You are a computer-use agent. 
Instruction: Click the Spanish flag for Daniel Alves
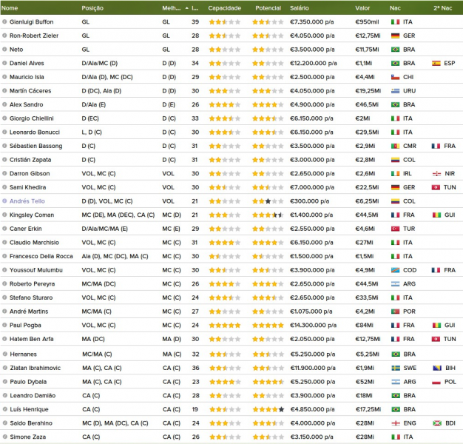(436, 63)
